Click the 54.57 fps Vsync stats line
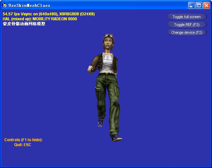 (x=49, y=14)
